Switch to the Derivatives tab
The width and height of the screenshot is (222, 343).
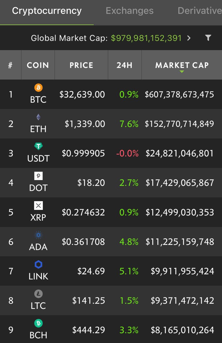click(x=200, y=11)
